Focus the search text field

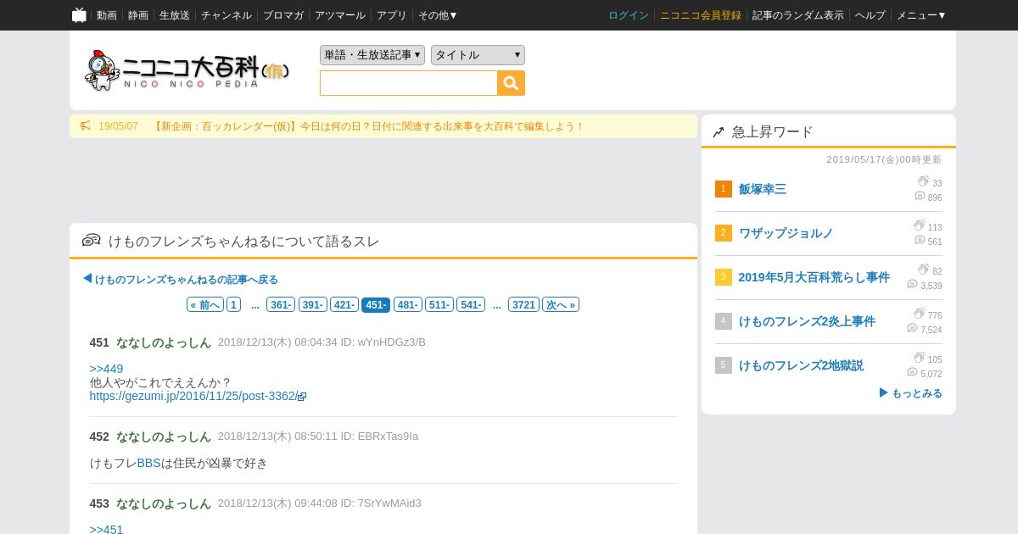[409, 83]
